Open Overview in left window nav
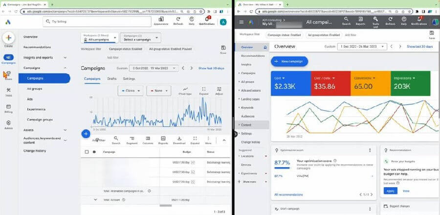This screenshot has height=215, width=440. tap(30, 37)
